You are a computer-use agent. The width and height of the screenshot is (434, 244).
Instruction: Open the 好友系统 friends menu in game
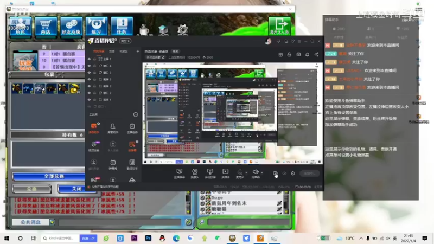click(x=71, y=27)
